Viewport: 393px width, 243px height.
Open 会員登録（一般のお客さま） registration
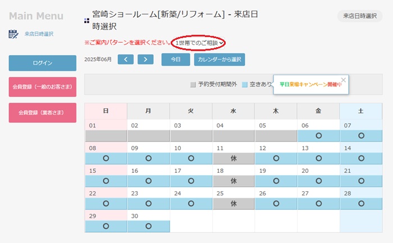43,86
